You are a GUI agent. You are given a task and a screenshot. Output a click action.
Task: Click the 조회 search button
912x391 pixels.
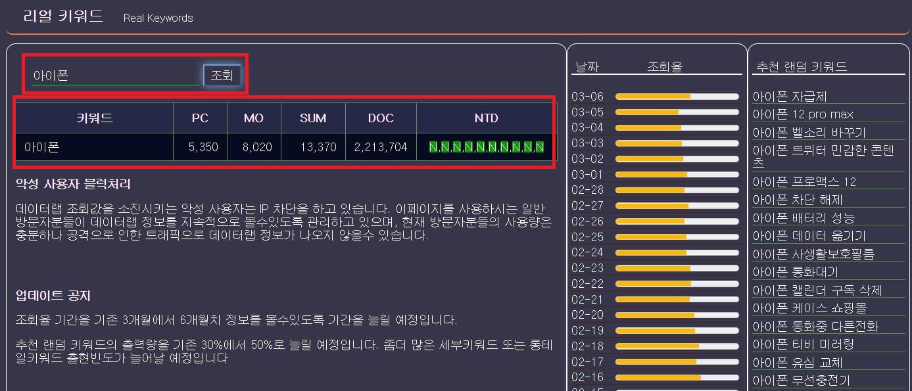point(222,75)
